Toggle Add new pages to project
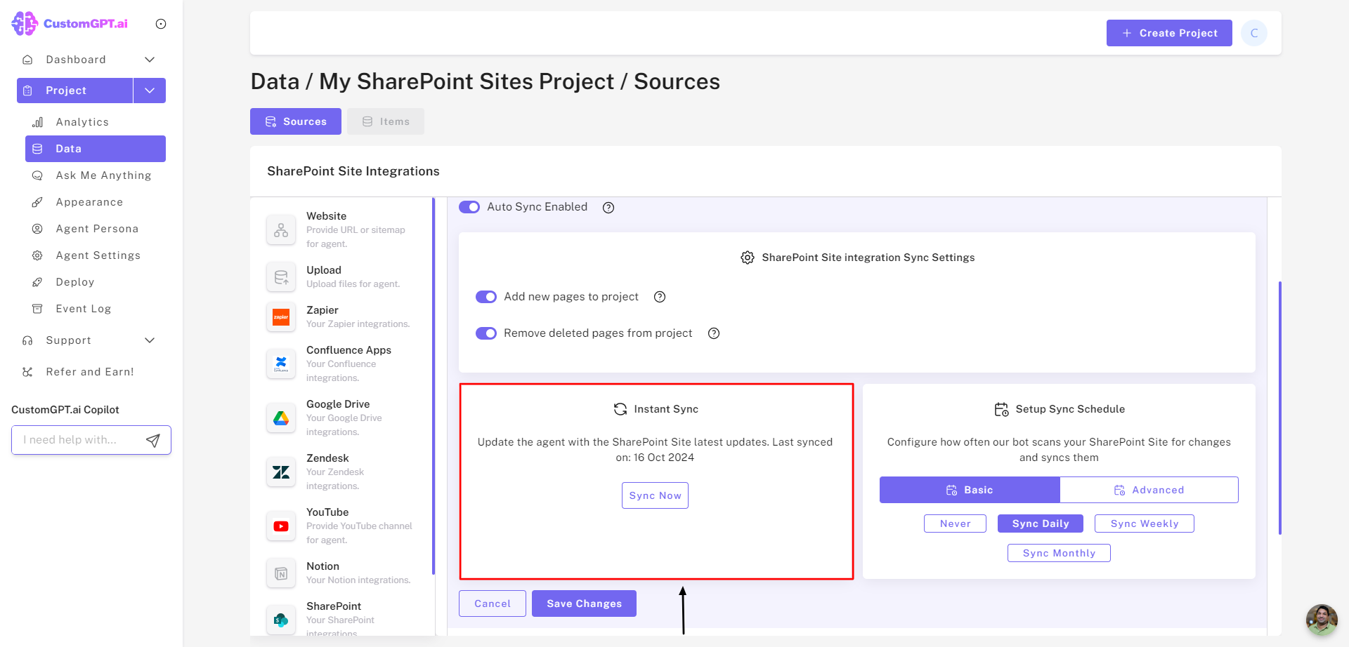 (x=486, y=297)
